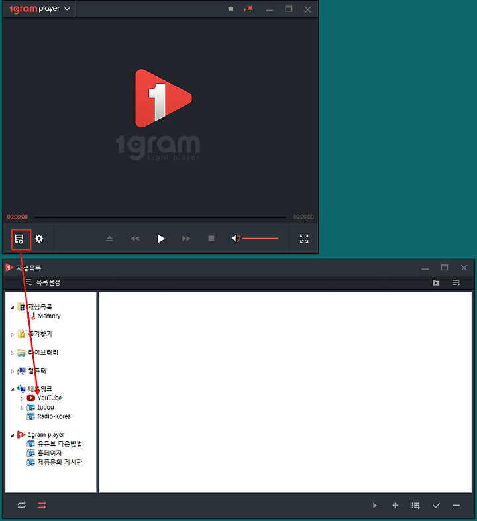Minimize the 1gram player window
Viewport: 477px width, 521px height.
[x=270, y=11]
